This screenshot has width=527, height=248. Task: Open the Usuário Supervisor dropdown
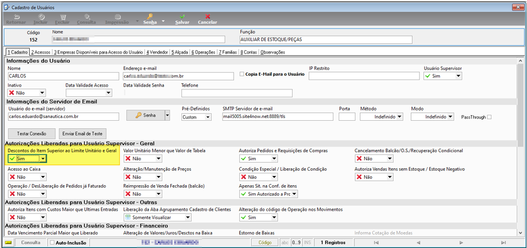[x=458, y=76]
